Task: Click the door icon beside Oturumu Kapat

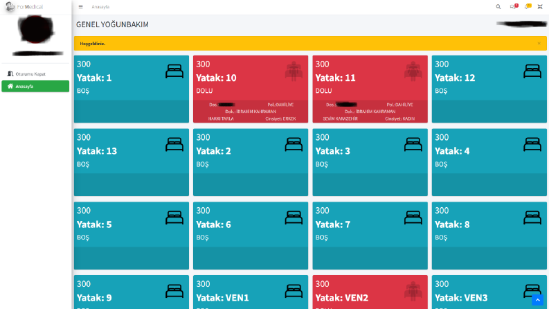Action: [x=10, y=73]
